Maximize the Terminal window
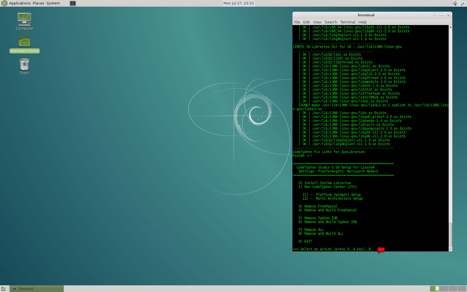The image size is (467, 292). pyautogui.click(x=441, y=15)
